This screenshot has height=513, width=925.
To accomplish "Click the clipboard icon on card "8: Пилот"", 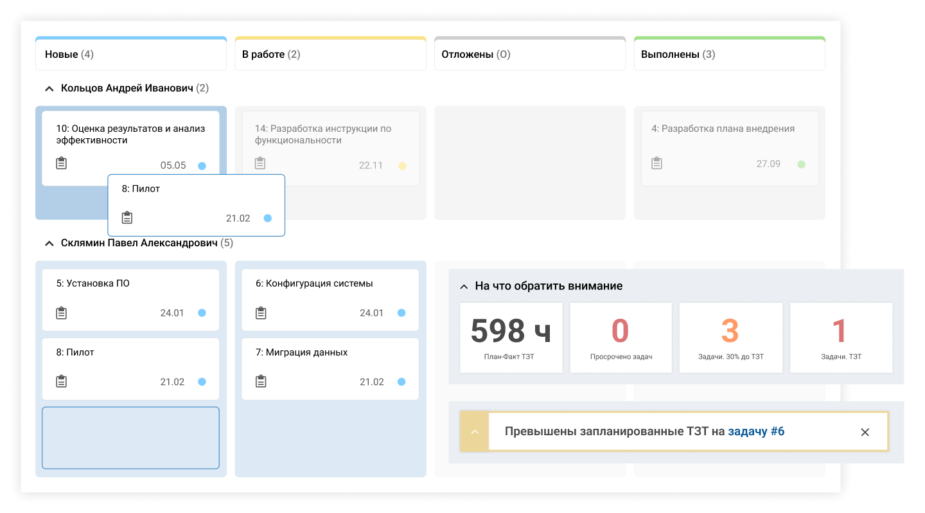I will [x=127, y=218].
